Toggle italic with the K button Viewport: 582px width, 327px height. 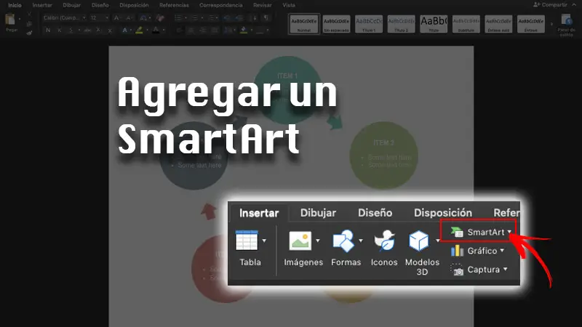click(x=60, y=30)
